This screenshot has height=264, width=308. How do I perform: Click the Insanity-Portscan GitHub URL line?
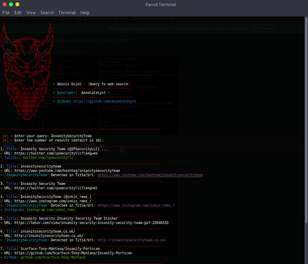tap(73, 253)
